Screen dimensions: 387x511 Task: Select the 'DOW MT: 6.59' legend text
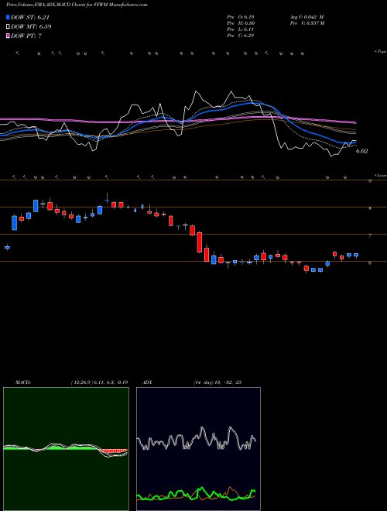tap(31, 27)
